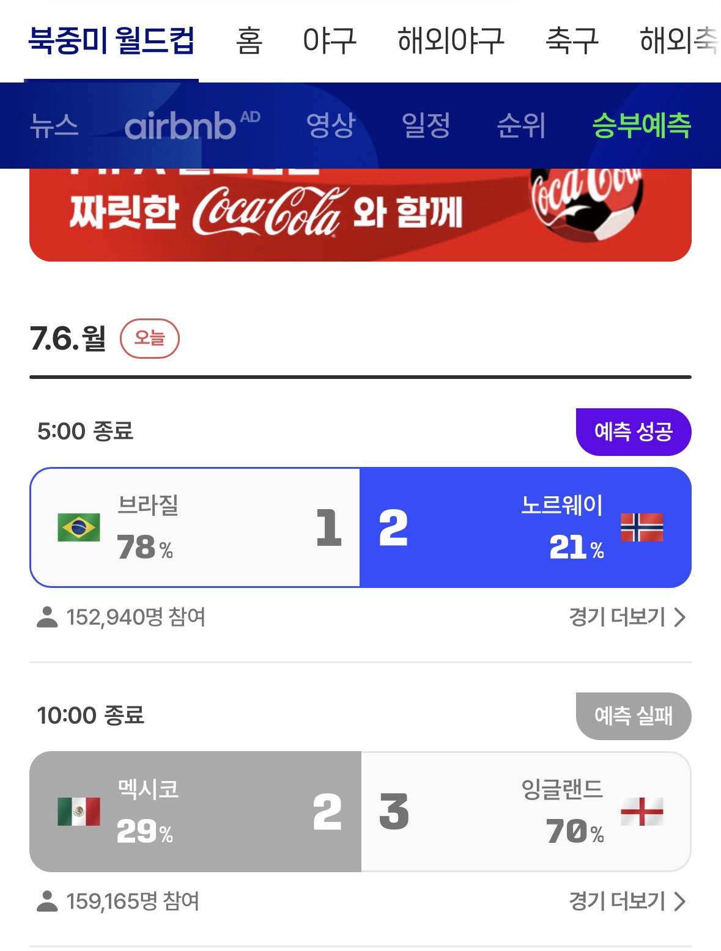Select the 북중미 월드컵 top tab
The height and width of the screenshot is (951, 721).
pos(111,41)
